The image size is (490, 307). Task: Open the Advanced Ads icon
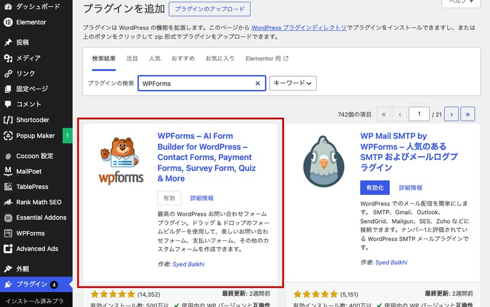[8, 249]
